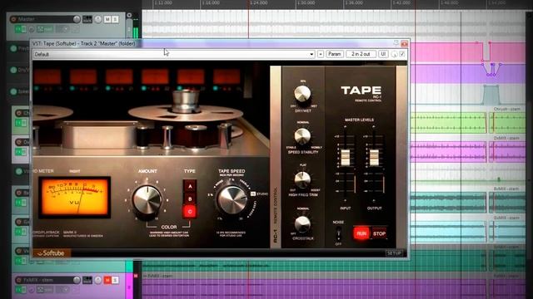Click the Tape Speed knob

click(x=232, y=200)
